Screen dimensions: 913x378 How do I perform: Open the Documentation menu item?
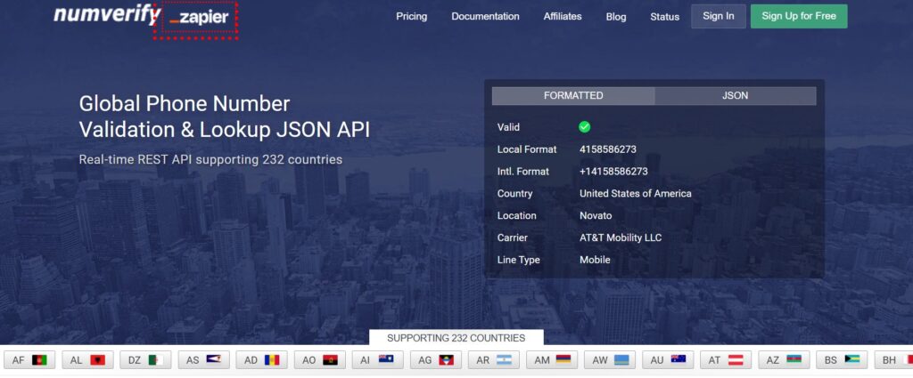pyautogui.click(x=485, y=16)
